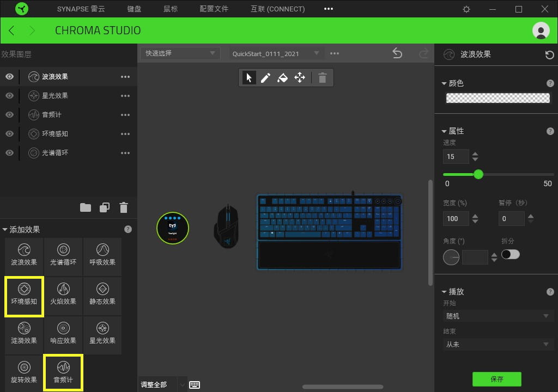Hide the 光谱循环 layer via eye icon
The width and height of the screenshot is (558, 392).
coord(10,152)
